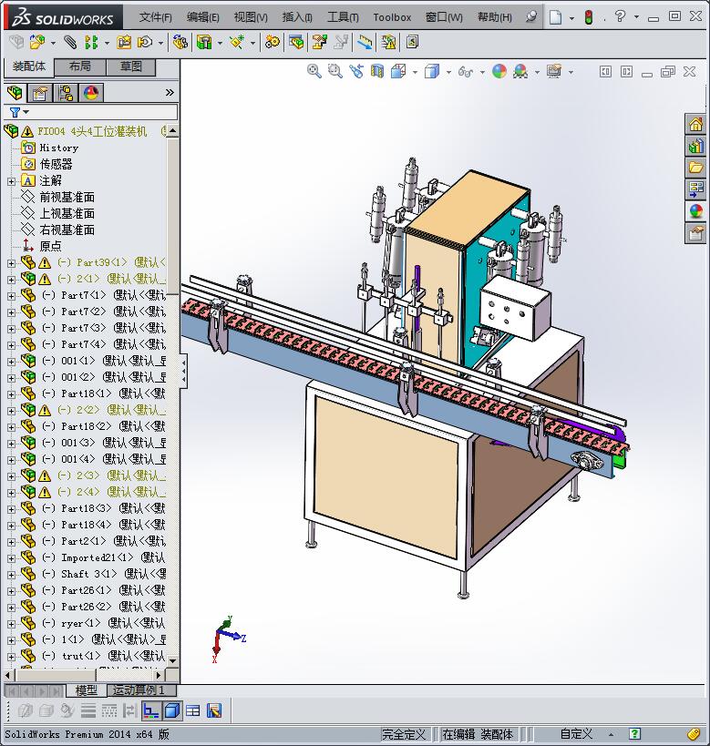Open Appearances icon in task pane

click(695, 210)
